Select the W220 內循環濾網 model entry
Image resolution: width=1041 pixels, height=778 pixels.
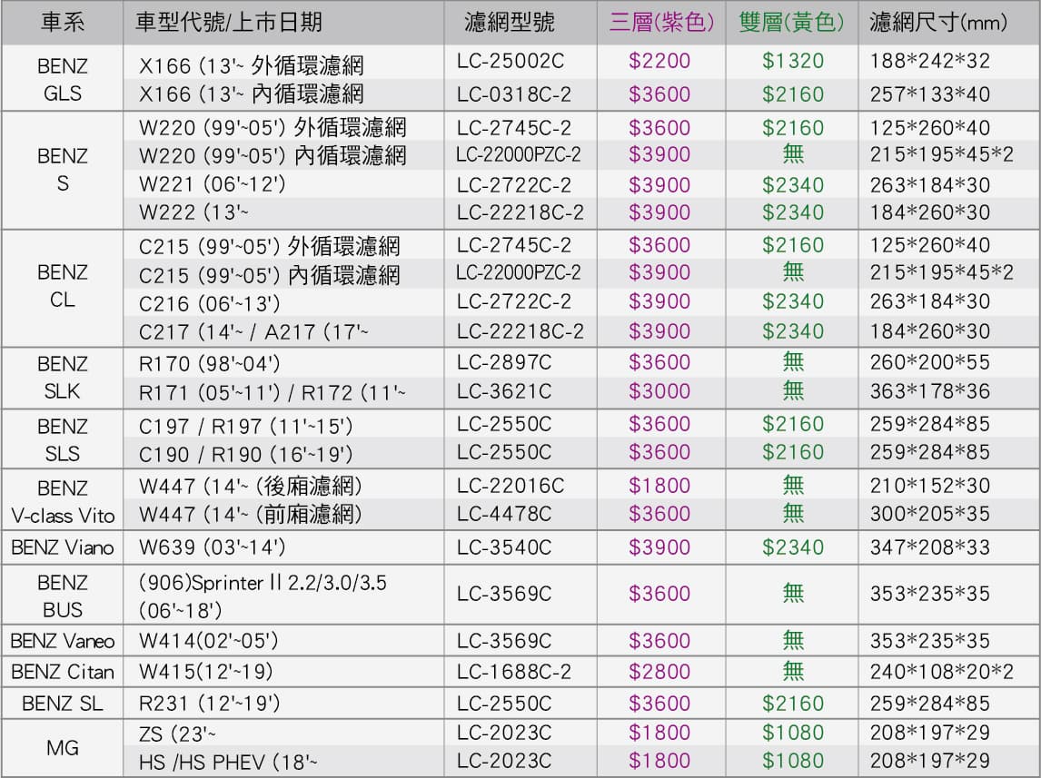coord(273,155)
